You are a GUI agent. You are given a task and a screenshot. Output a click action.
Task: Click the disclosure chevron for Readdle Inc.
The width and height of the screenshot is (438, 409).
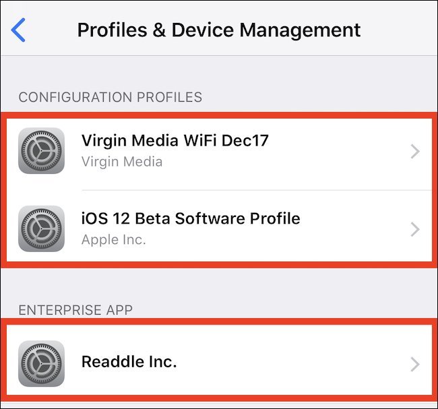click(414, 364)
